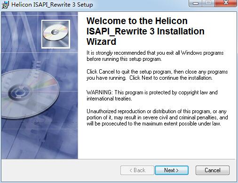
Task: Click the small framed CD thumbnail
Action: (56, 34)
